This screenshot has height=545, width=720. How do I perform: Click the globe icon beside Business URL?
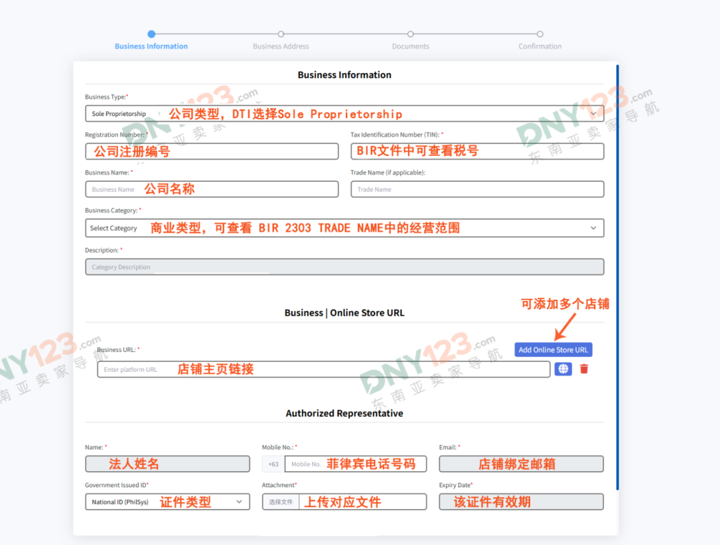tap(563, 369)
